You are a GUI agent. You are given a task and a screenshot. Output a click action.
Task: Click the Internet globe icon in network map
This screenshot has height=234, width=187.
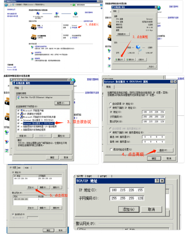click(x=76, y=13)
